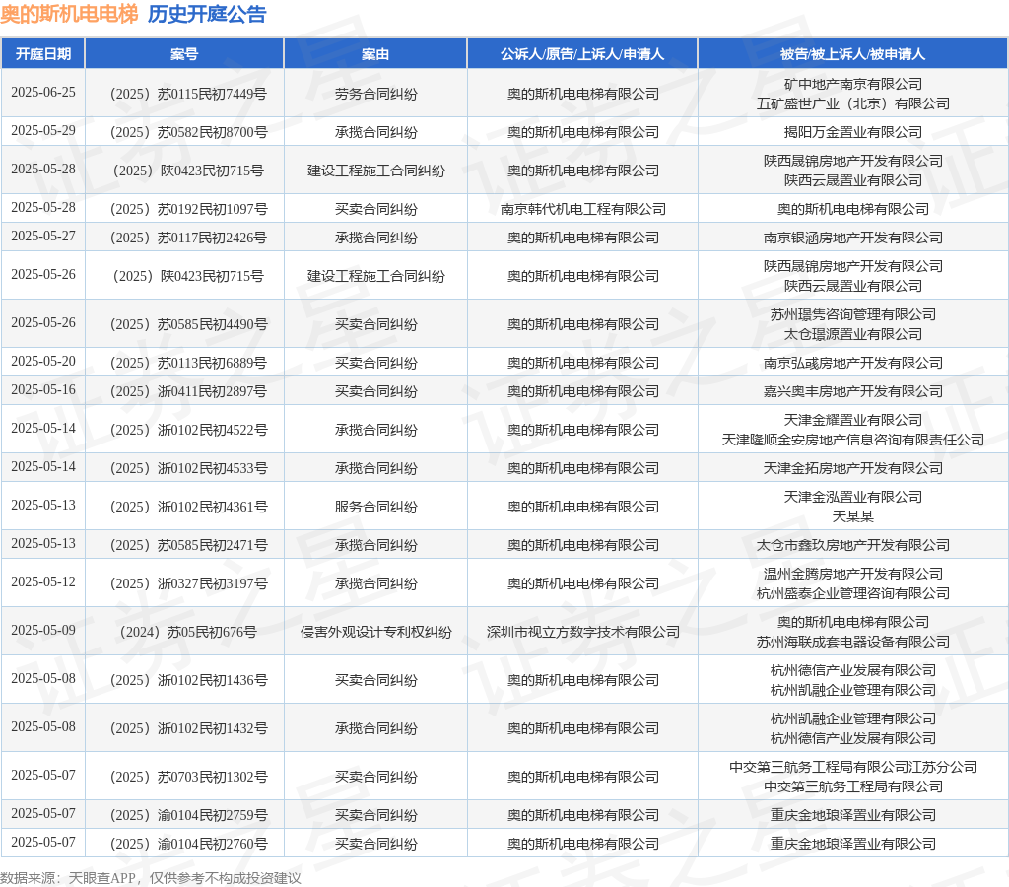Select case number "浙0102民初4522号"
Viewport: 1009px width, 887px height.
click(213, 430)
